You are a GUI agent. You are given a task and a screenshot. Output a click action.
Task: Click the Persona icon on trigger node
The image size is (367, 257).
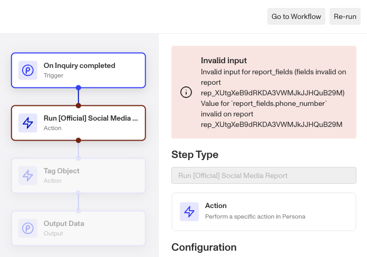(x=27, y=70)
